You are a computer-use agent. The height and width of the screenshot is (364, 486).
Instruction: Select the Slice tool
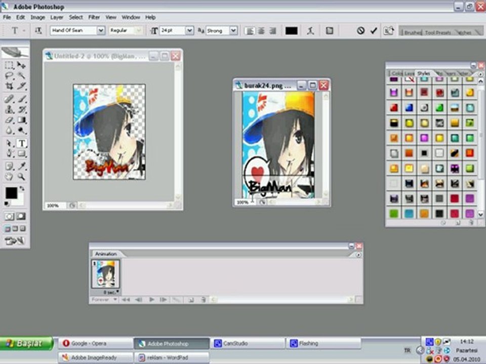[x=21, y=85]
